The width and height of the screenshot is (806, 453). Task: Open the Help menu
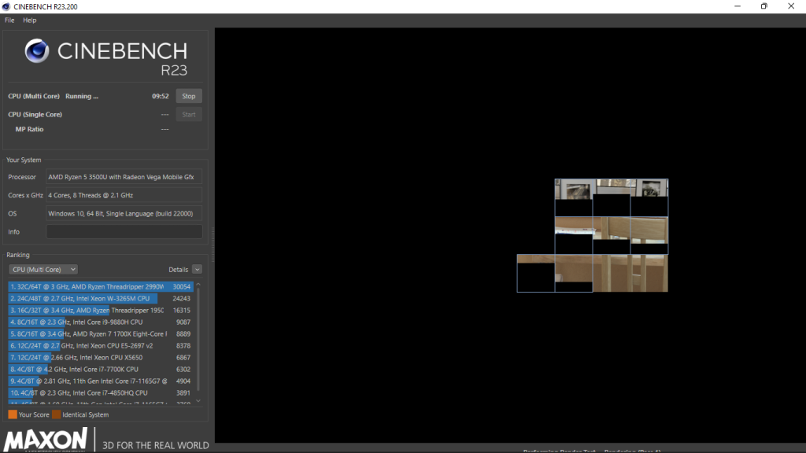point(29,20)
